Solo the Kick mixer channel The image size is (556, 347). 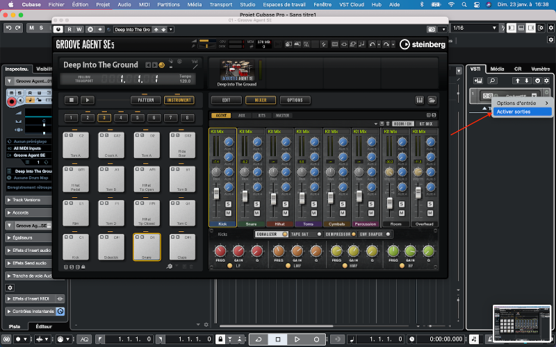tap(228, 204)
